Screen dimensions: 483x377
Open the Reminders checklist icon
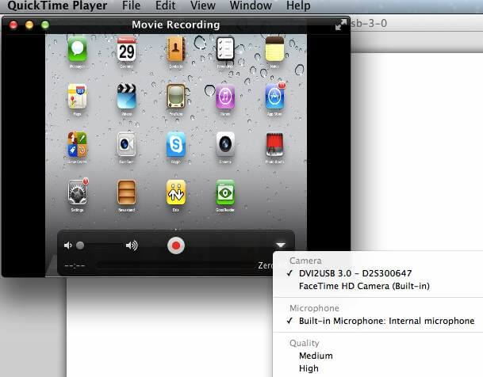point(225,49)
